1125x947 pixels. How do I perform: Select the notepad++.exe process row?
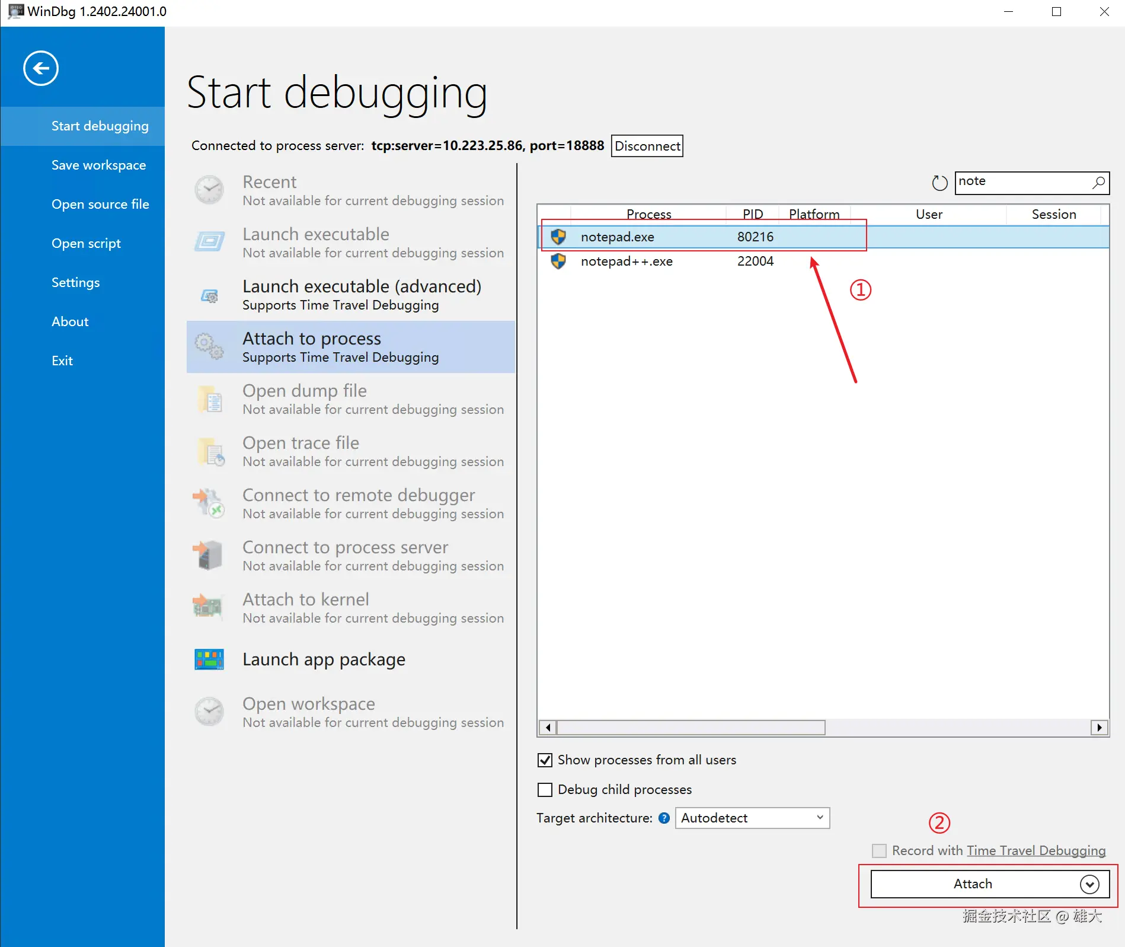click(x=823, y=261)
